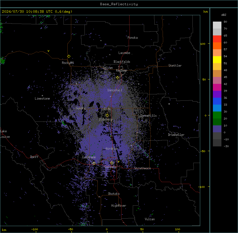
Task: Pick the magenta 42 dBZ legend swatch
Action: pos(217,87)
